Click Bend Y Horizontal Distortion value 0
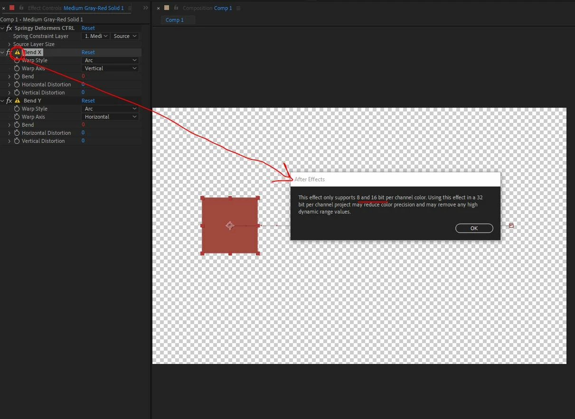The width and height of the screenshot is (575, 419). (x=83, y=133)
